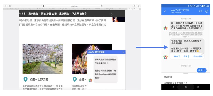The height and width of the screenshot is (96, 213).
Task: Click the 必逛 – 上野公園 heading
Action: pyautogui.click(x=39, y=80)
